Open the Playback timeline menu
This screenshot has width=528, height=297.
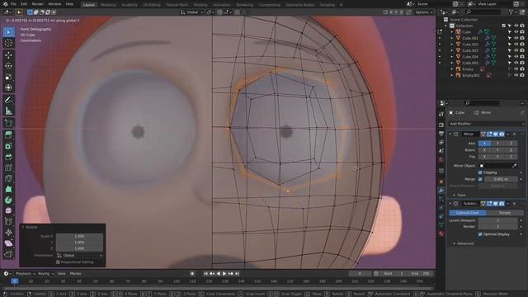pyautogui.click(x=26, y=273)
